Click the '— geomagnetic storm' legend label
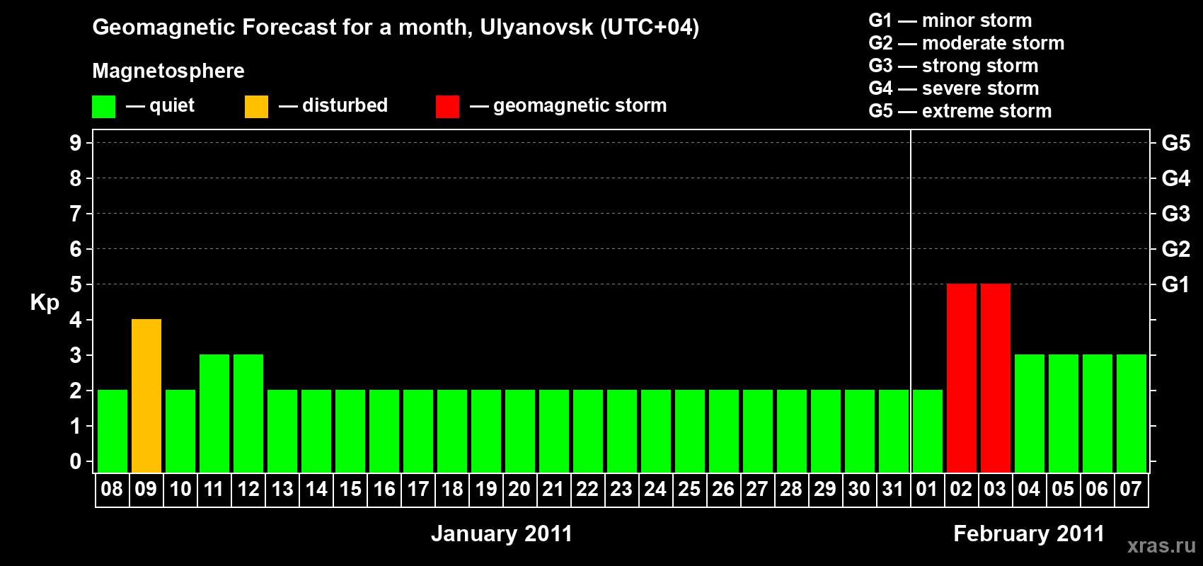 (568, 106)
